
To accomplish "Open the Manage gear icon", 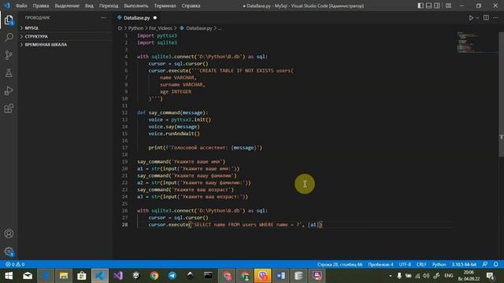I will click(x=9, y=252).
